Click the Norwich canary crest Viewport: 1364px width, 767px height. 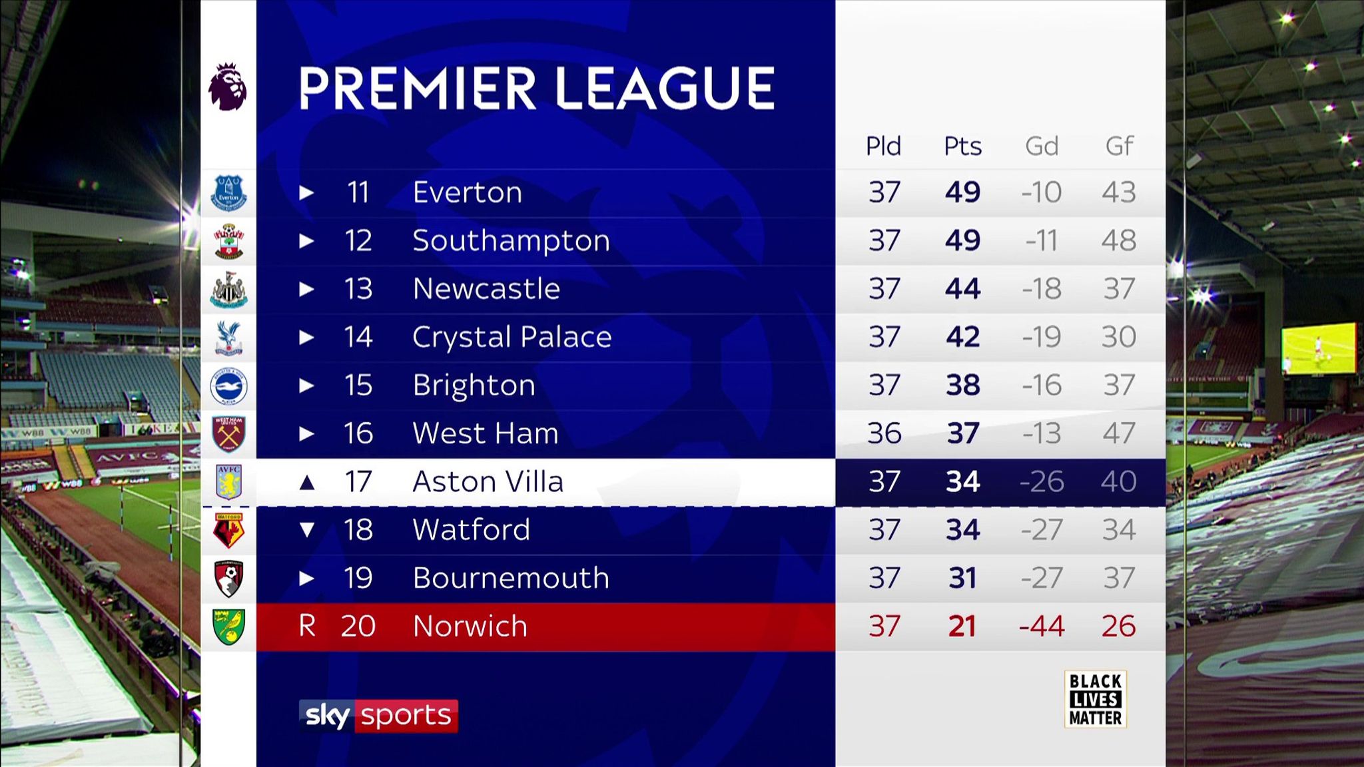[x=228, y=627]
